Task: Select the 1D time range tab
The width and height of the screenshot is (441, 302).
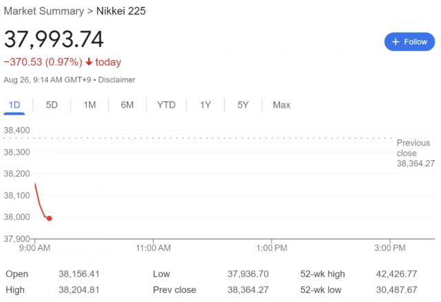Action: [x=13, y=105]
